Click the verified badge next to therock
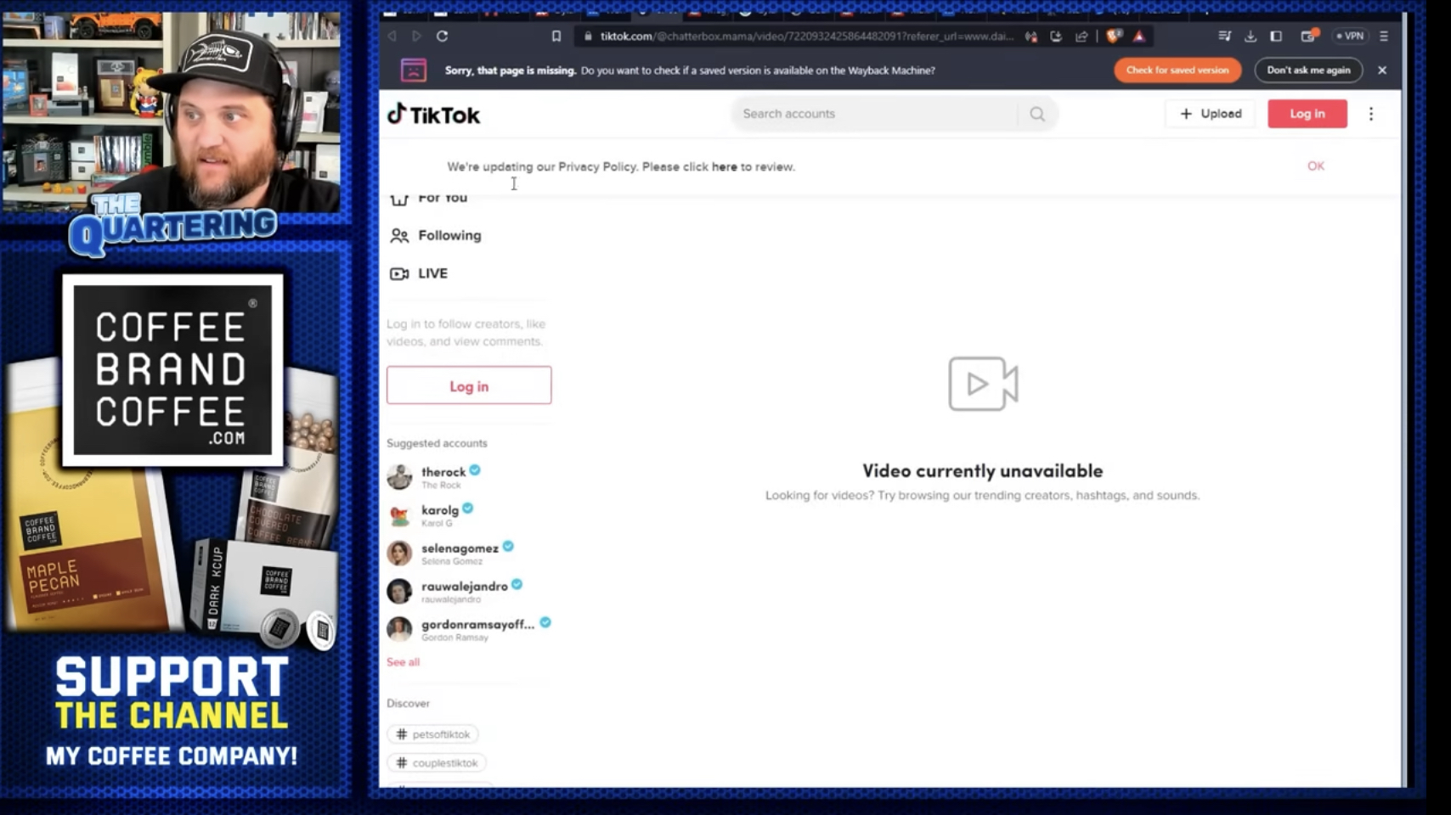The height and width of the screenshot is (815, 1451). click(475, 470)
